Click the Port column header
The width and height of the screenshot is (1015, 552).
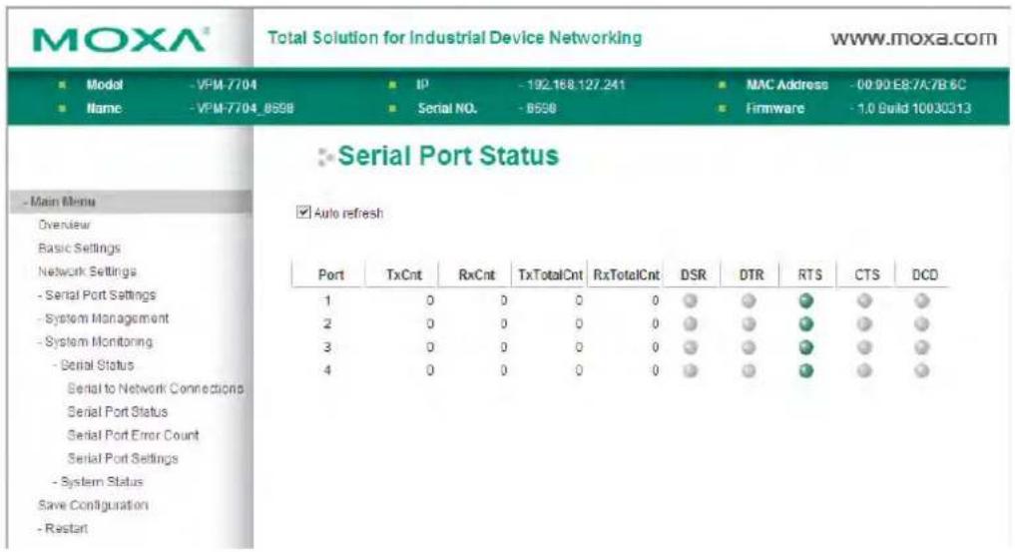[330, 275]
